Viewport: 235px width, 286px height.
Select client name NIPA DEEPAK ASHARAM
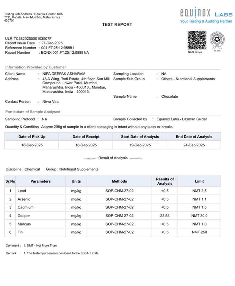pyautogui.click(x=64, y=74)
